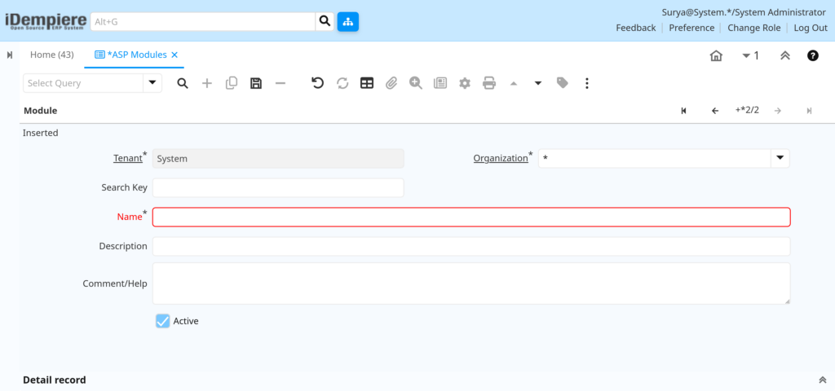Click the Surya@System user info text

pyautogui.click(x=744, y=12)
